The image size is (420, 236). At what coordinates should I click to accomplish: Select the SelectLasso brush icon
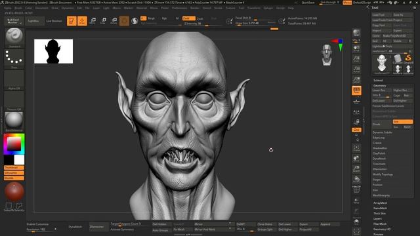19,206
